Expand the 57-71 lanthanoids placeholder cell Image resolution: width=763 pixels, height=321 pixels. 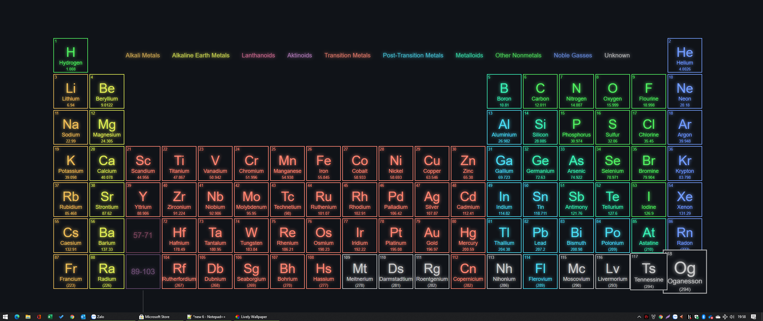point(143,235)
